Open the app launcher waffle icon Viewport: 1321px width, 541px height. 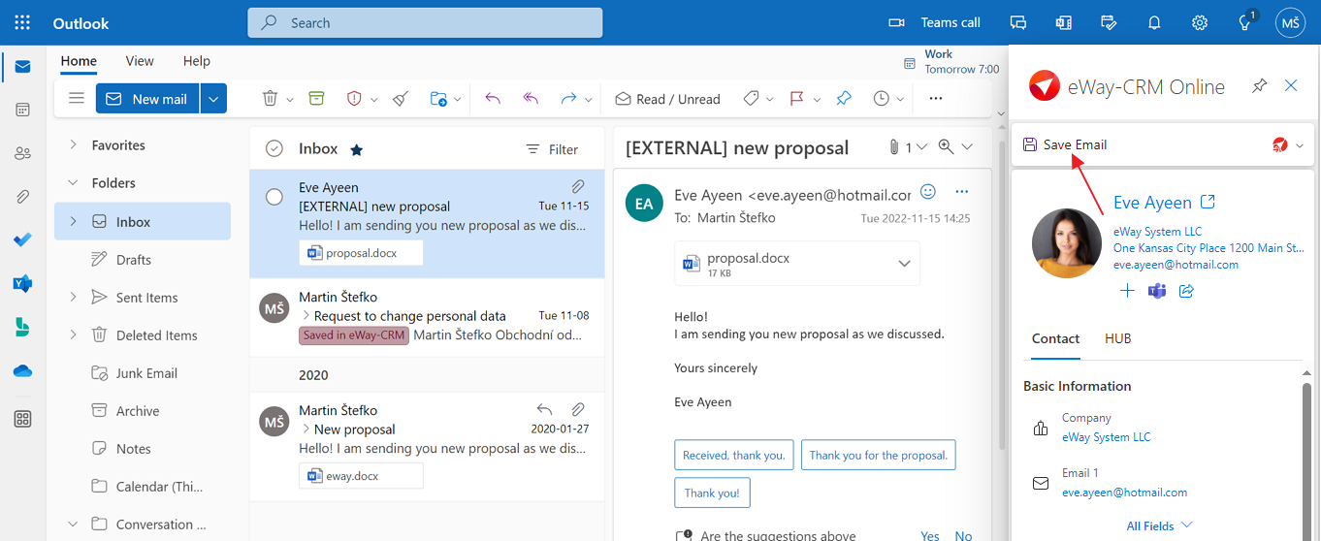tap(22, 22)
